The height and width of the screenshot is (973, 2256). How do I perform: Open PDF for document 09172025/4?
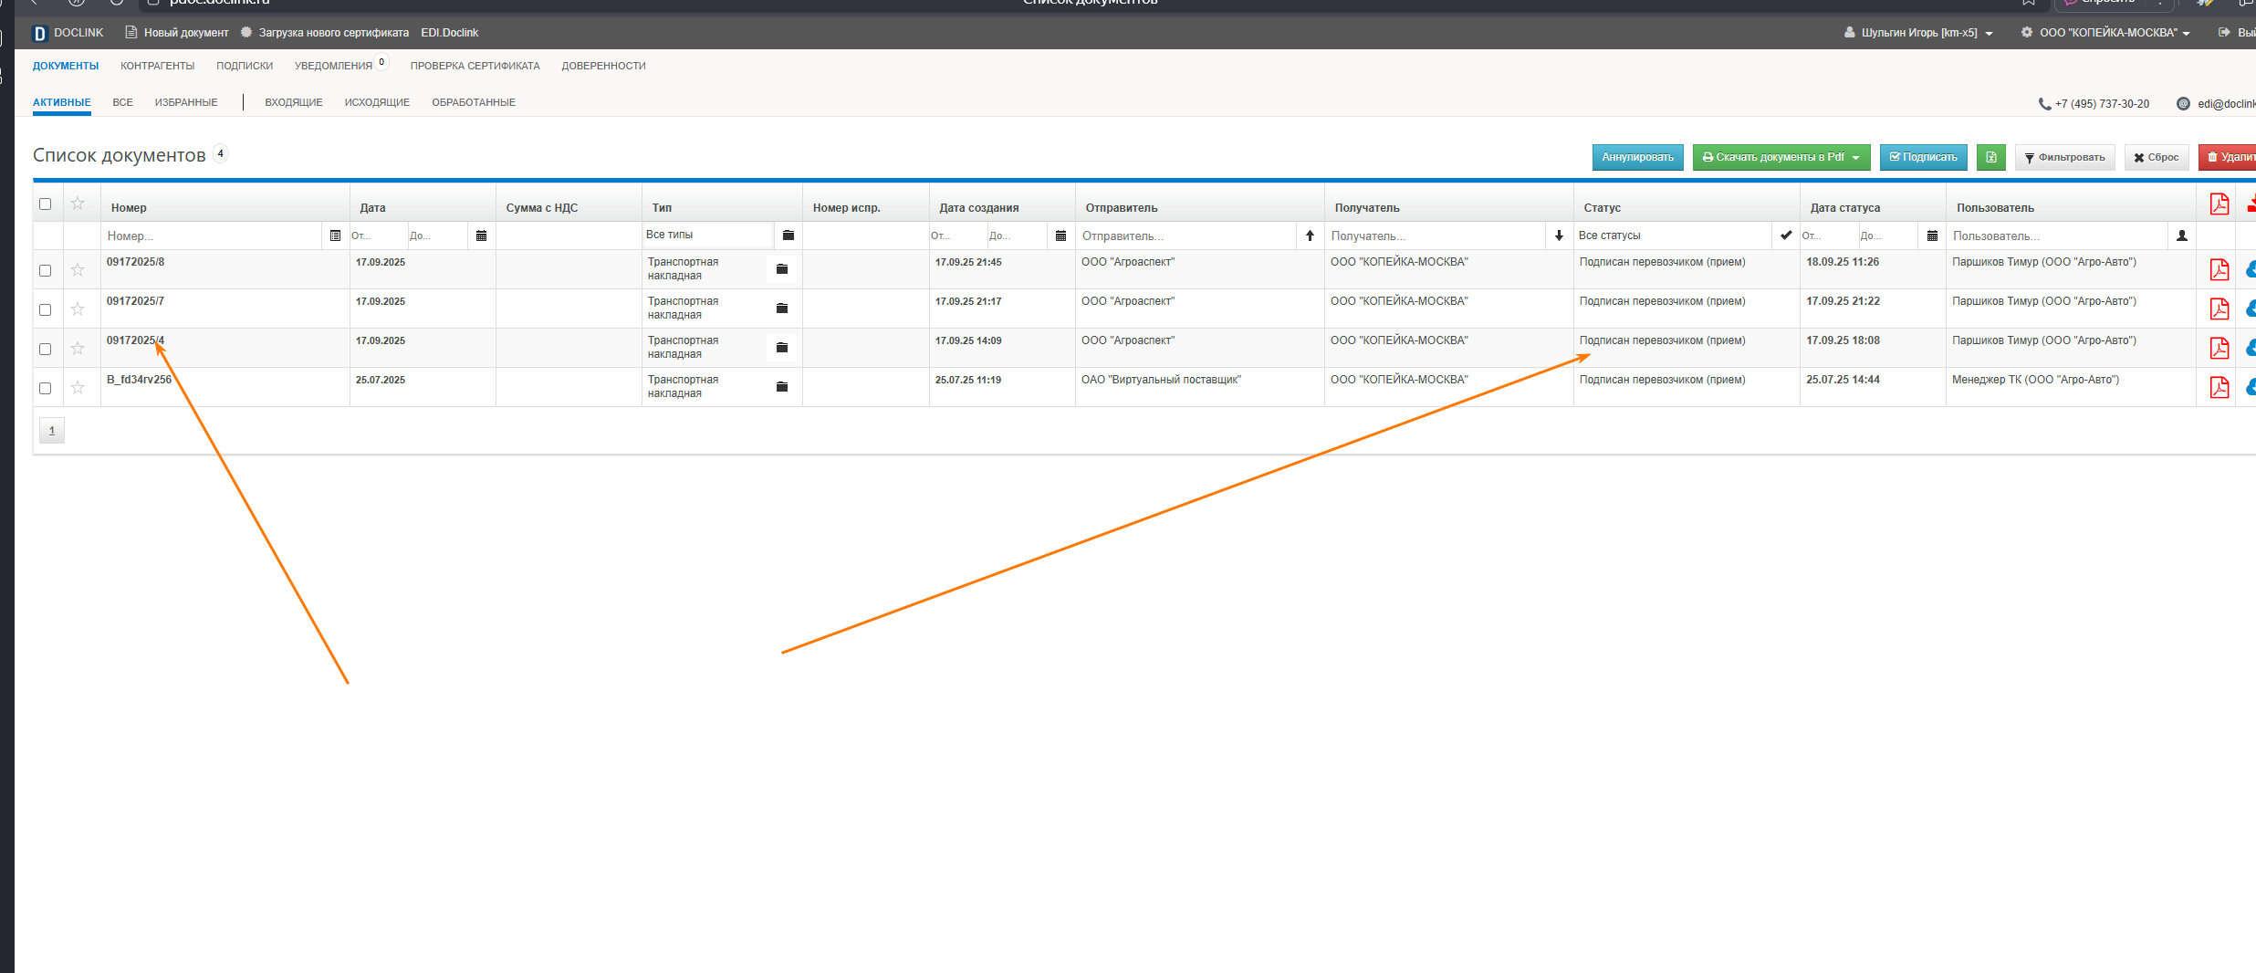click(2219, 348)
